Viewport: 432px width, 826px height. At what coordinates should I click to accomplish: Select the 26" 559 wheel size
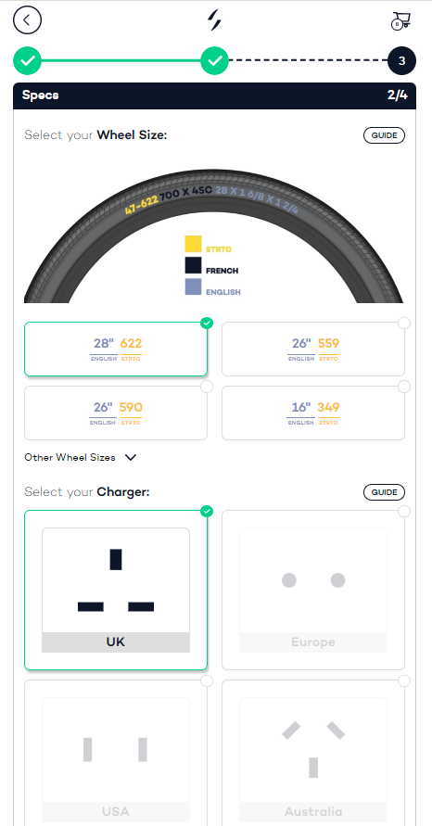tap(313, 349)
